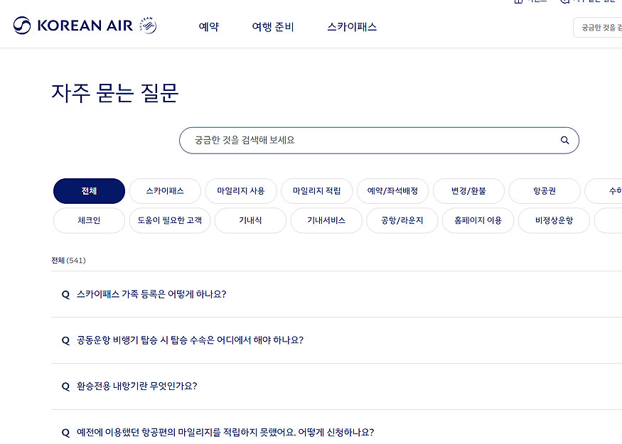Select the 전체 category filter

[x=89, y=191]
